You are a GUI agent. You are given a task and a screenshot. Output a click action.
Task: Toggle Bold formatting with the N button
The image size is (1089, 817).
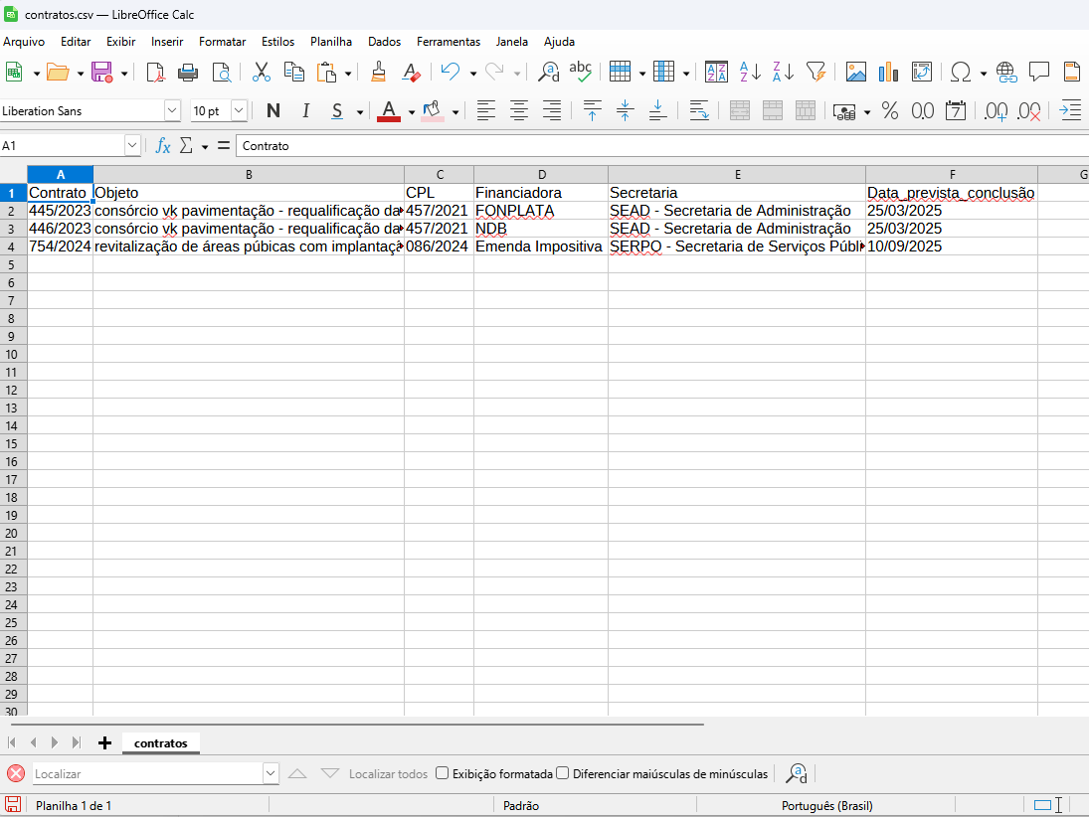tap(273, 111)
